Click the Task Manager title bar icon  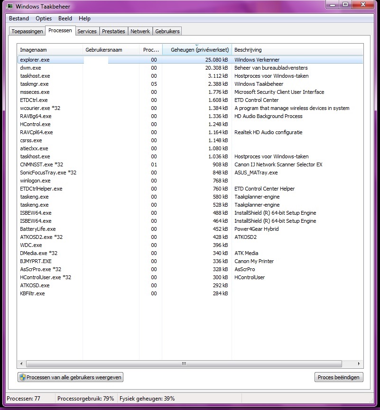9,6
